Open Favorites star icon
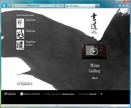This screenshot has height=108, width=131. [x=123, y=6]
